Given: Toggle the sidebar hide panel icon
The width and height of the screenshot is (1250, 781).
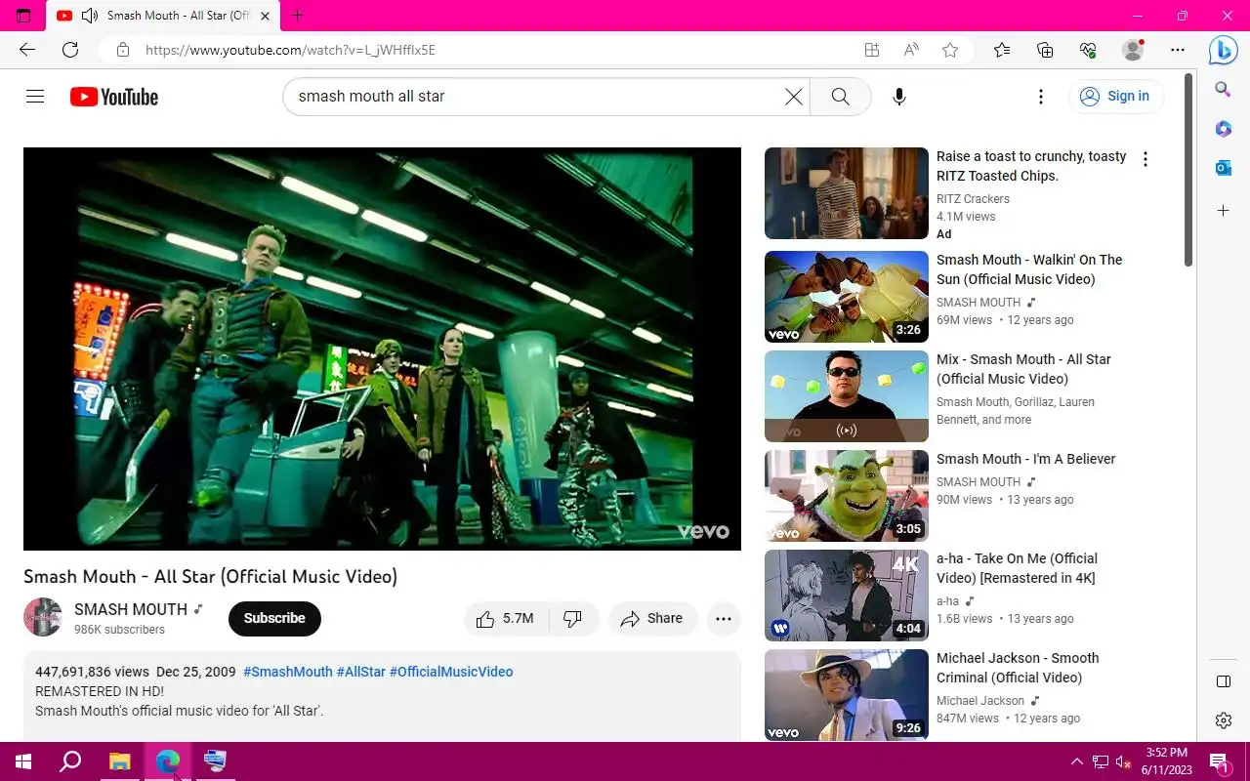Looking at the screenshot, I should (1224, 681).
